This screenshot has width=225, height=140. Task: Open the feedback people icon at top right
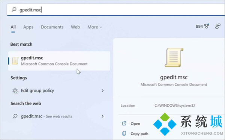(217, 26)
